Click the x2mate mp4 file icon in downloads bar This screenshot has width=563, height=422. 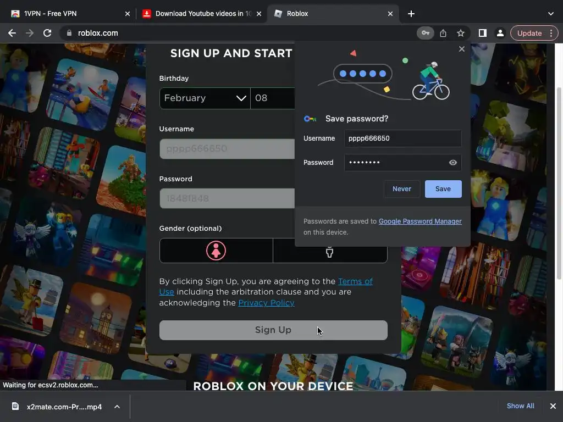click(15, 406)
